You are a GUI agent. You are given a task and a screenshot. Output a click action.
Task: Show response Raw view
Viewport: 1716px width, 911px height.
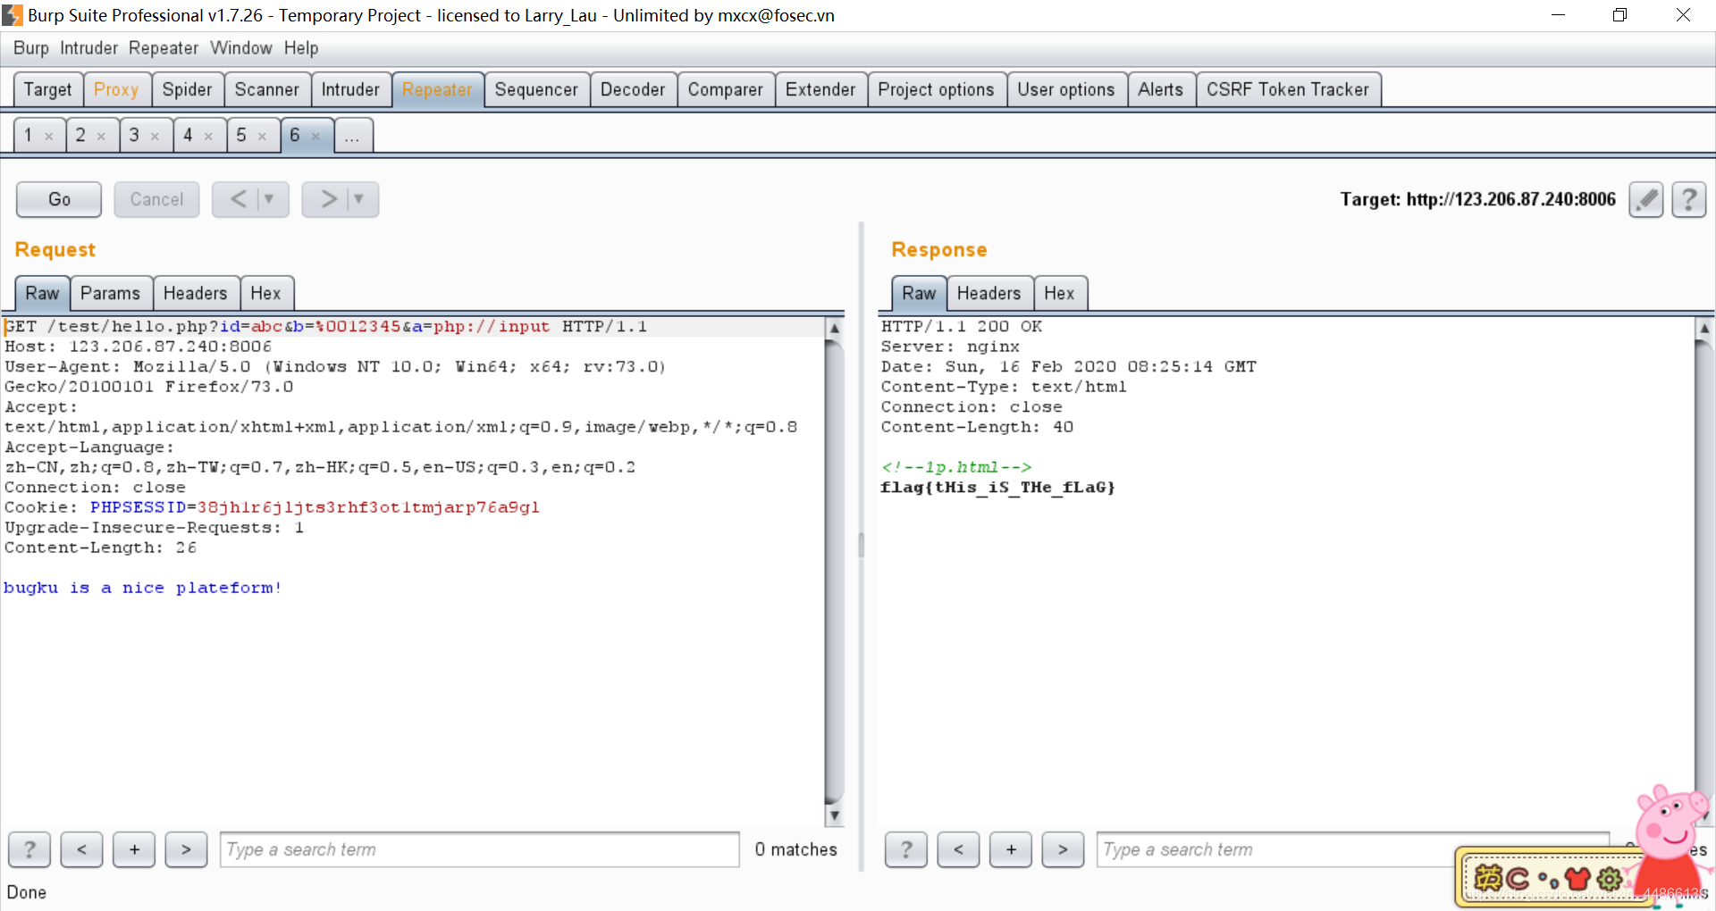pos(919,294)
